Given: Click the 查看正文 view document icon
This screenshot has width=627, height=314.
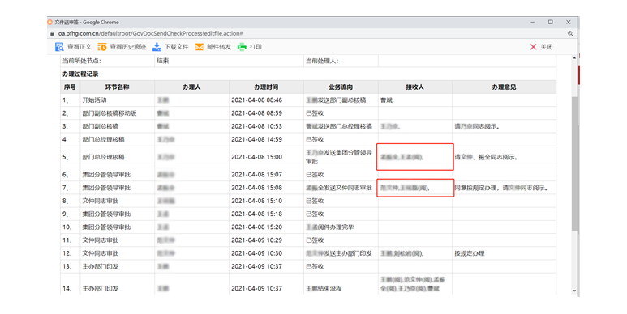Looking at the screenshot, I should click(x=59, y=47).
